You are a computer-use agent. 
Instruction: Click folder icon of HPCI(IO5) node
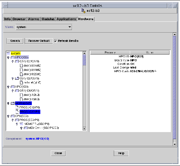click(13, 87)
